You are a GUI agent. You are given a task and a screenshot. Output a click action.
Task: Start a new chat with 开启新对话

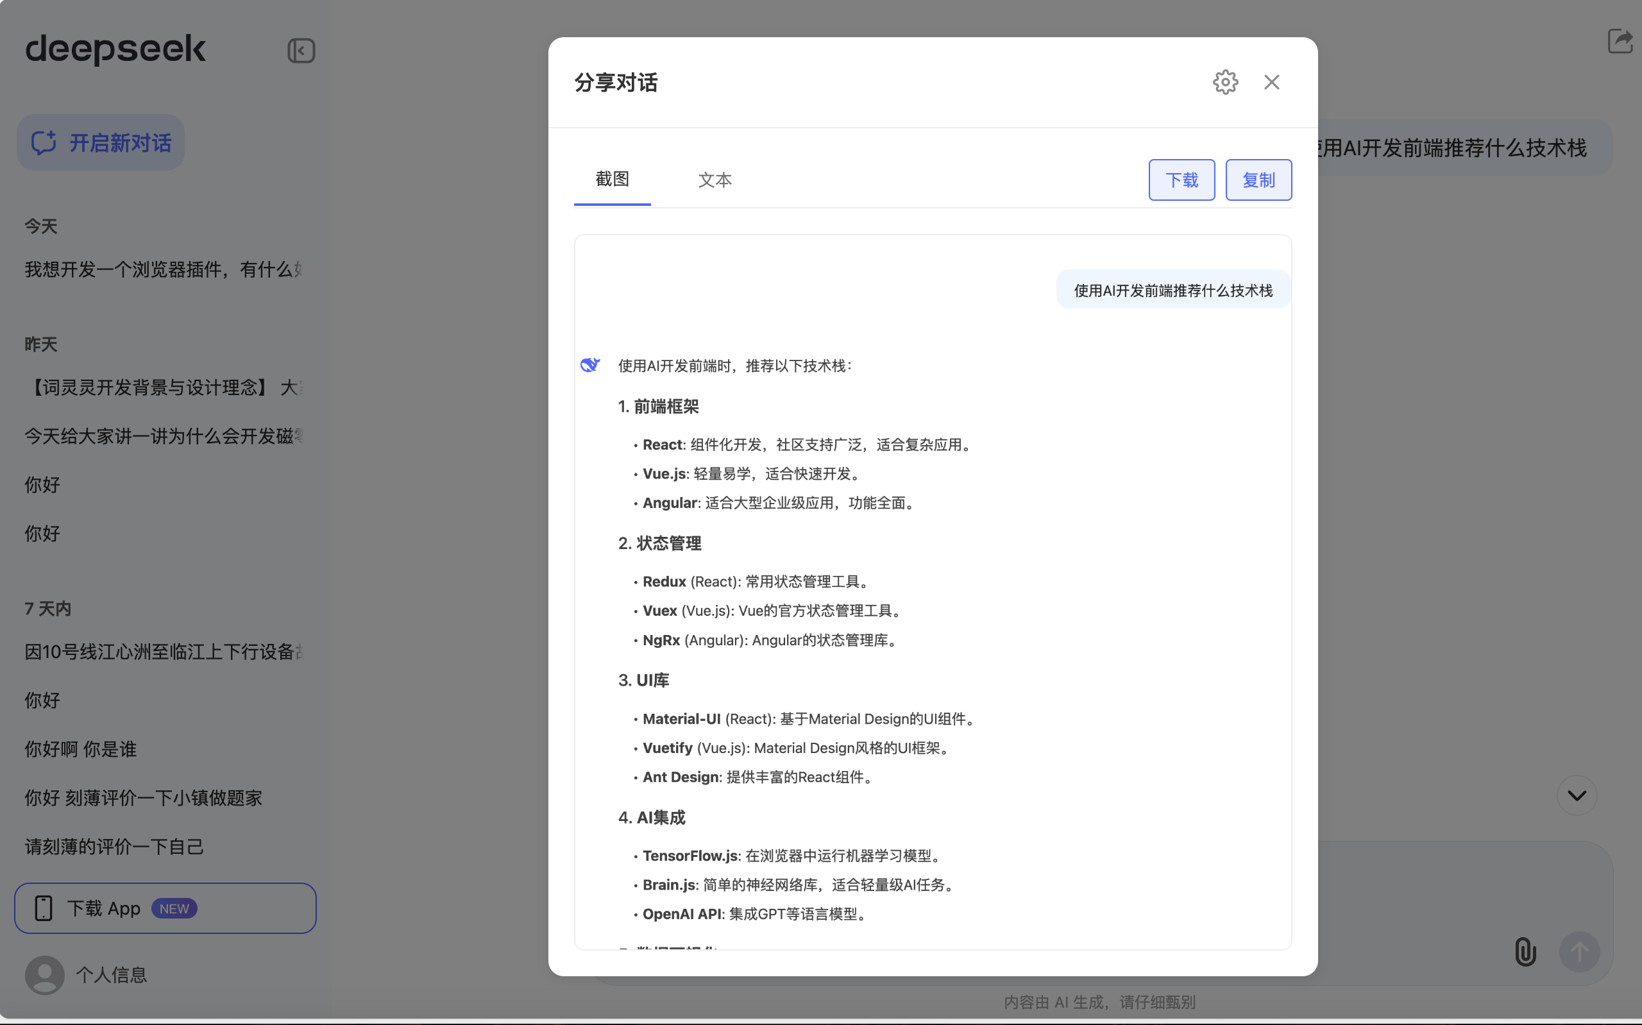pyautogui.click(x=101, y=142)
